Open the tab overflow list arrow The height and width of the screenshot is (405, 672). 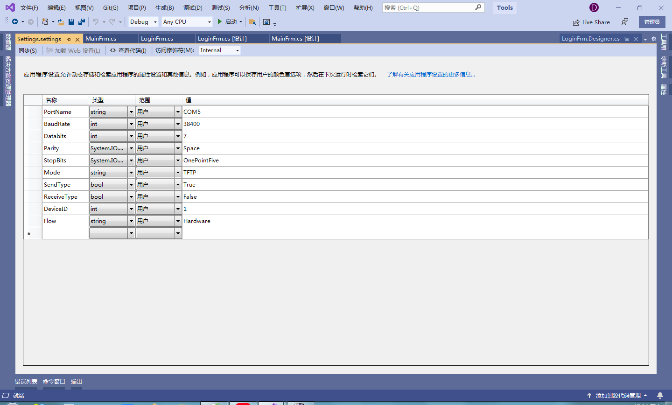[645, 39]
